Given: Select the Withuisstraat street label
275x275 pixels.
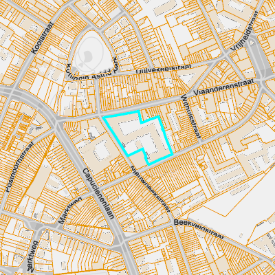Looking at the screenshot, I should pos(191,117).
